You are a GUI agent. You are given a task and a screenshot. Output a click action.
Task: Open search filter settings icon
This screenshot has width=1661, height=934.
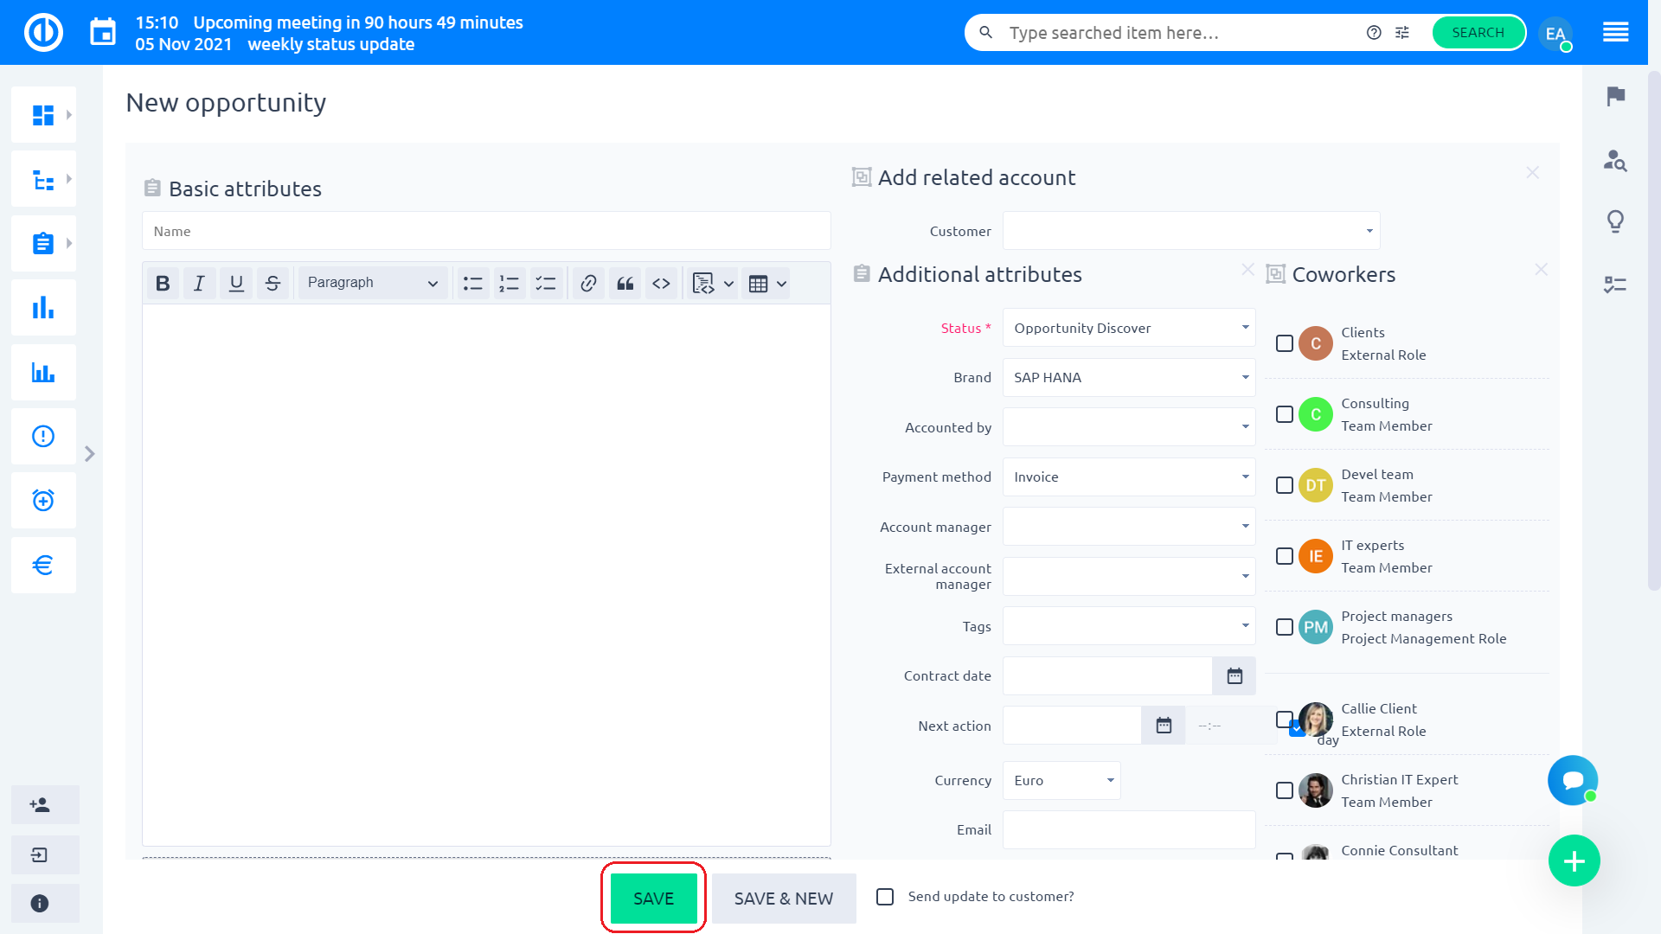1402,33
